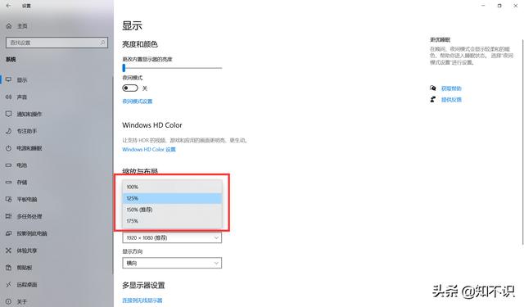Click the 剪贴板 clipboard icon

pos(9,267)
